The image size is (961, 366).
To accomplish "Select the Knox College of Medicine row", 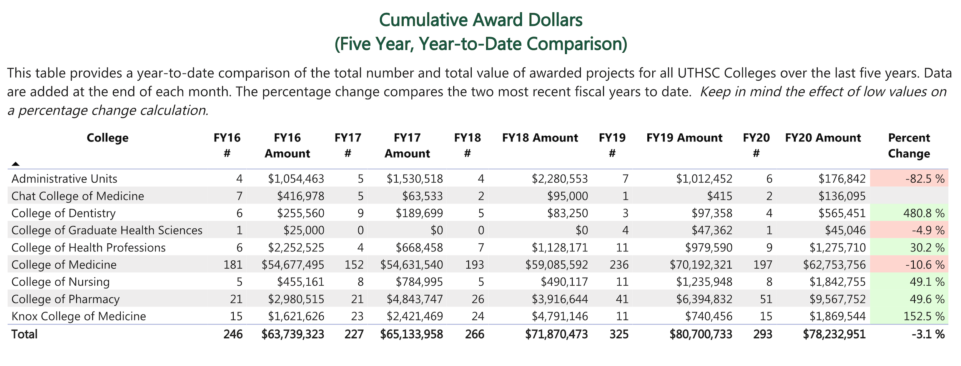I will point(79,316).
